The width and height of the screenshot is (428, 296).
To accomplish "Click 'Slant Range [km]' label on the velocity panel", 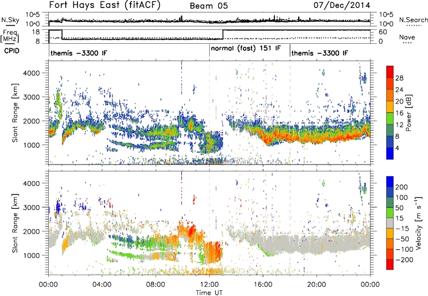I will pyautogui.click(x=16, y=223).
